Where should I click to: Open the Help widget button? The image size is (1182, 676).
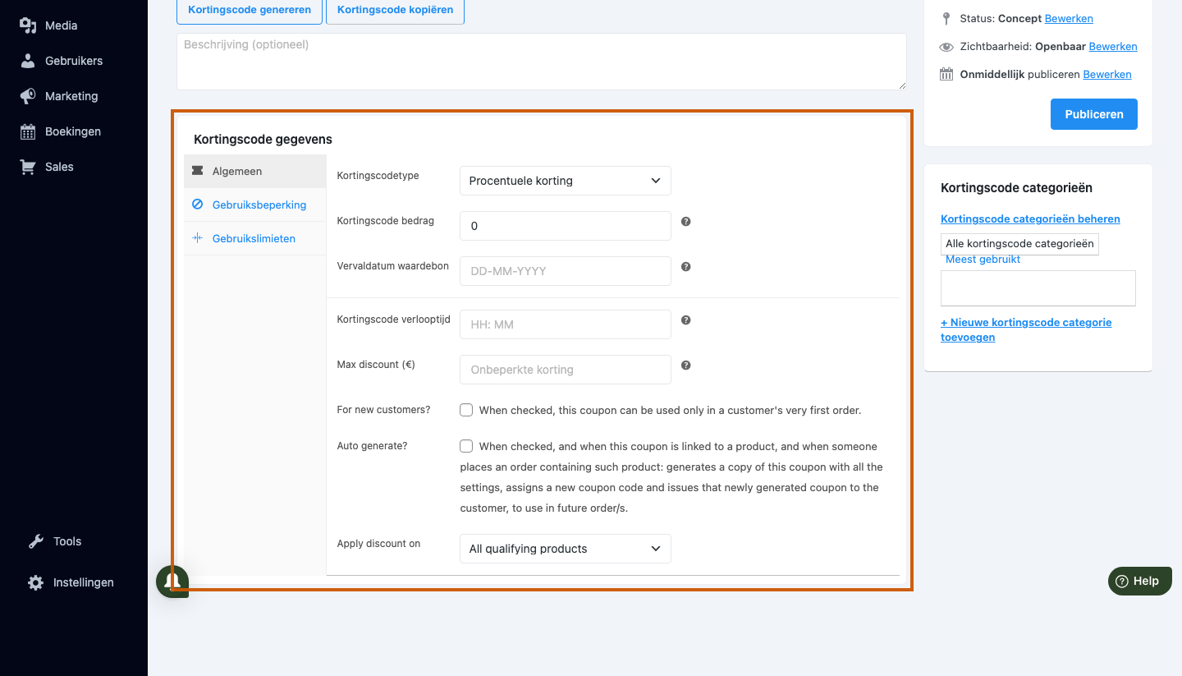1139,581
